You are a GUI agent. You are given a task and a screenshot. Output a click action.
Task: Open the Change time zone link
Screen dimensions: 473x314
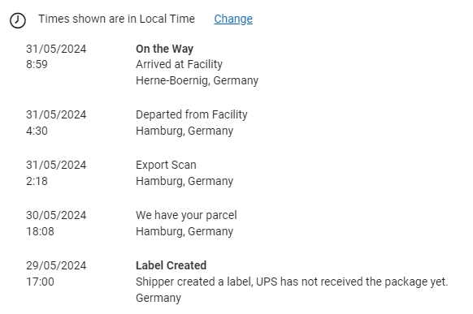[233, 19]
